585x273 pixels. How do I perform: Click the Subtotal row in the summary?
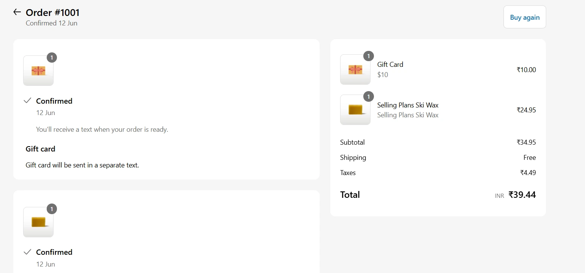[352, 142]
